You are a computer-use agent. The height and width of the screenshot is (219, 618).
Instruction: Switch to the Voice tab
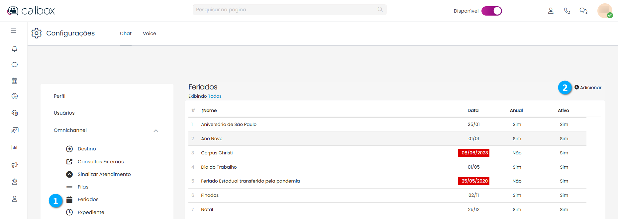coord(149,33)
